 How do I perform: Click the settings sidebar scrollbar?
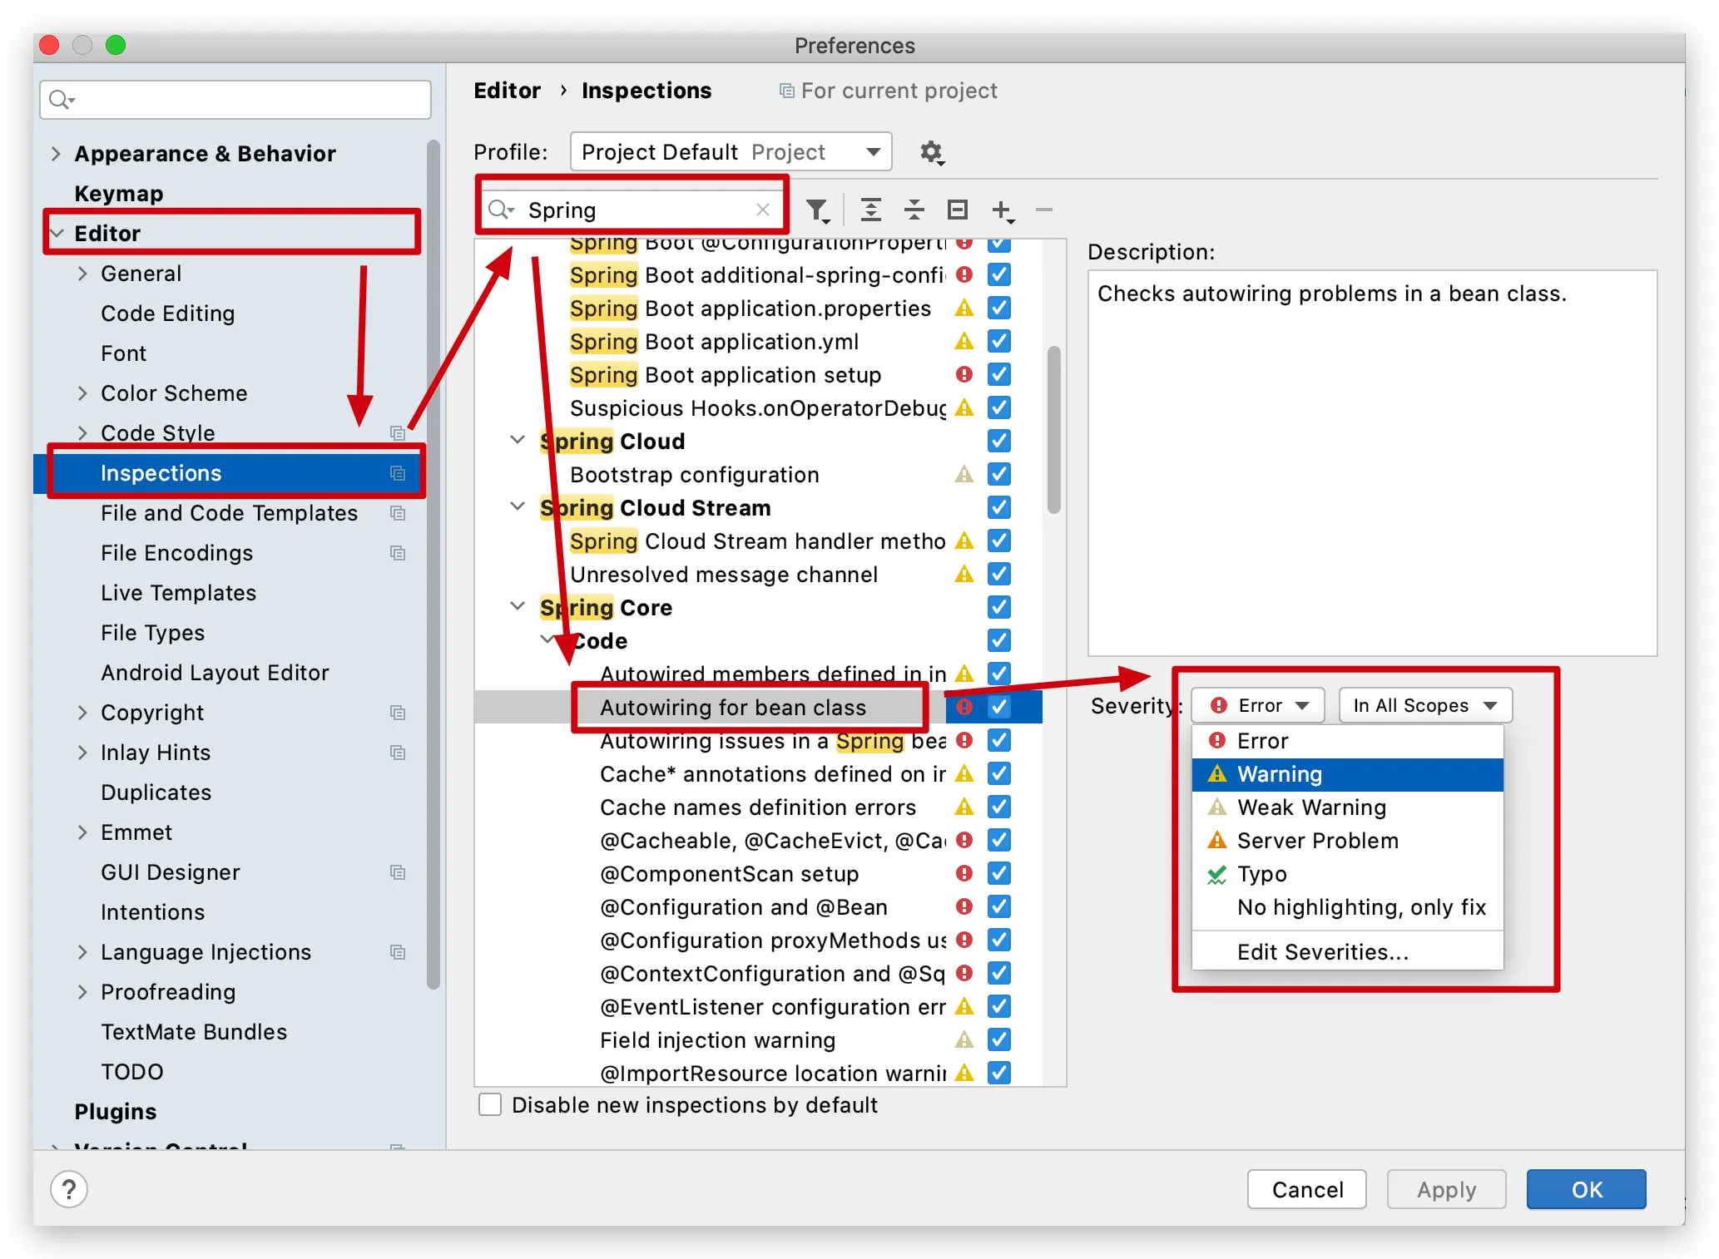[x=433, y=565]
